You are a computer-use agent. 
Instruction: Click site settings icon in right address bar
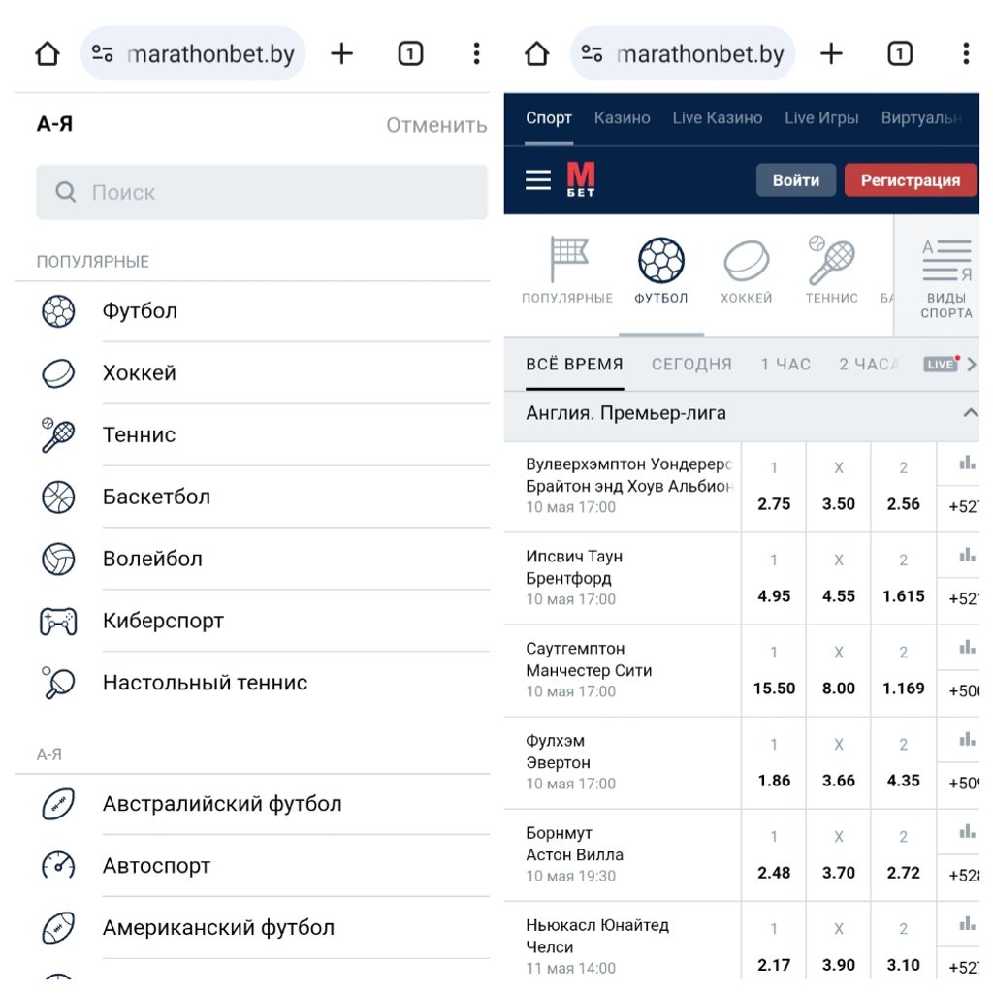tap(593, 54)
